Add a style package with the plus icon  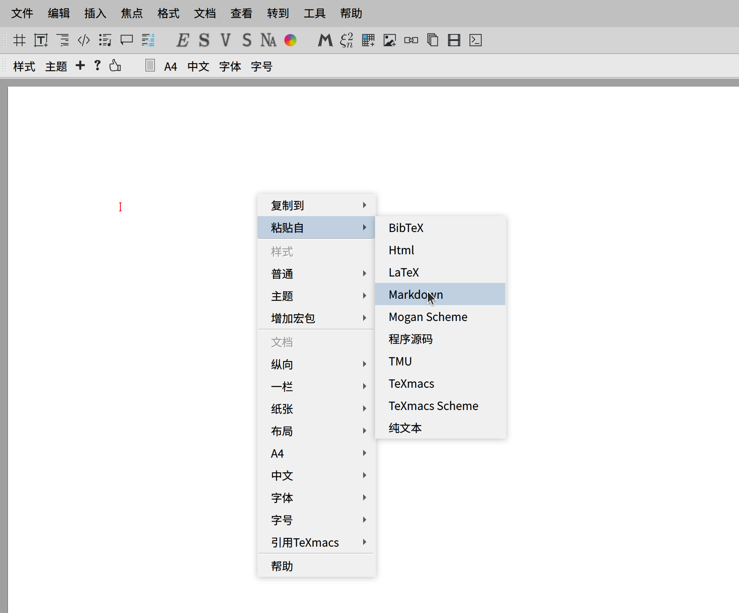point(80,66)
